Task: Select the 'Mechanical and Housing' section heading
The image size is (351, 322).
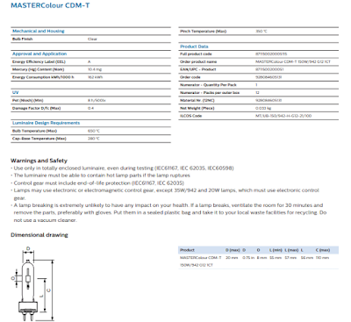Action: 39,31
